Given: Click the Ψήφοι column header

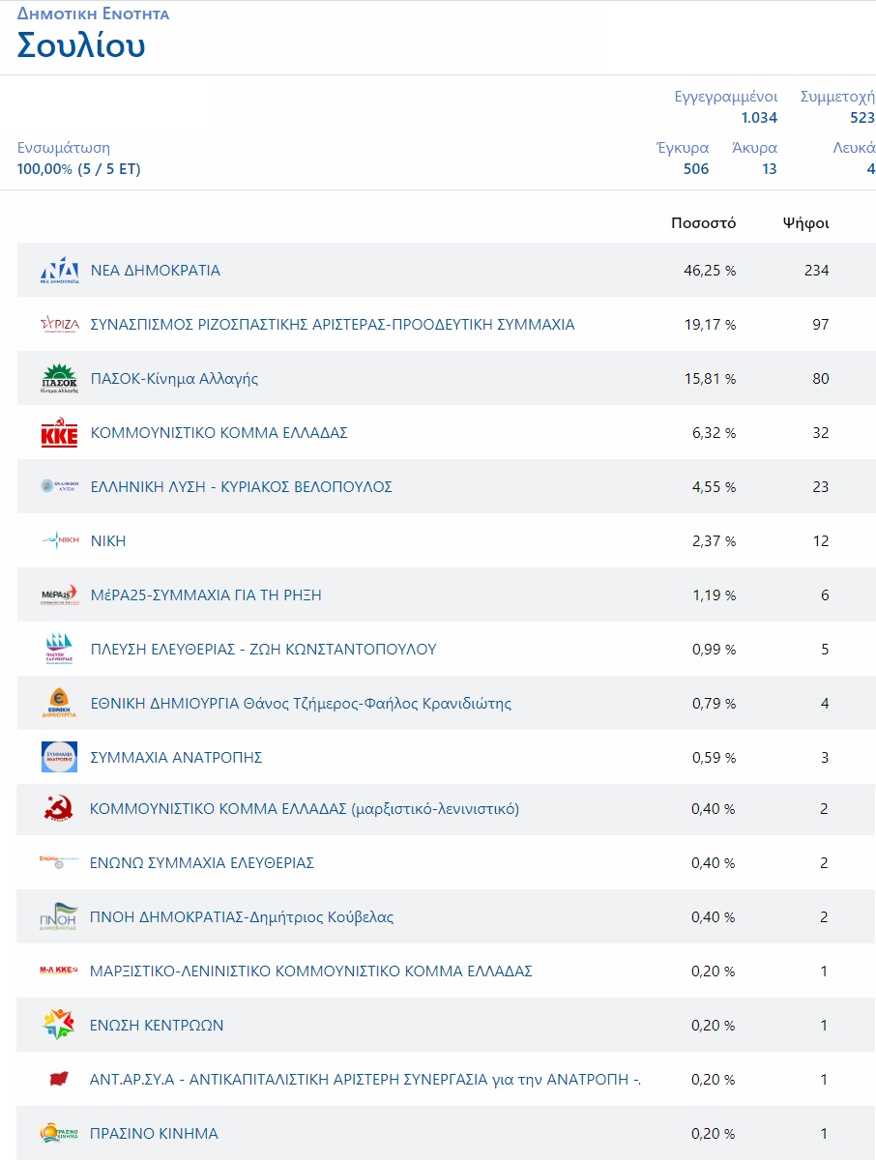Looking at the screenshot, I should (806, 223).
